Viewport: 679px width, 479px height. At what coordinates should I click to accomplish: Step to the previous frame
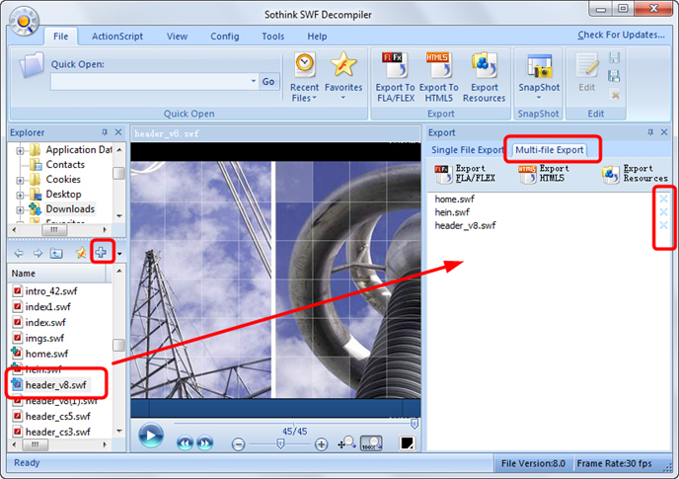point(185,443)
